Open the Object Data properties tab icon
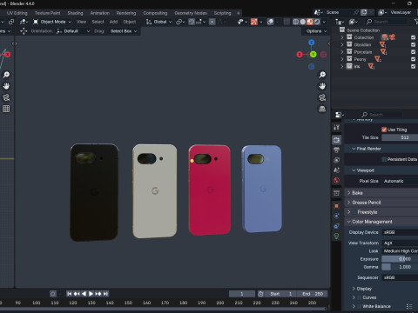418x313 pixels. click(x=336, y=236)
